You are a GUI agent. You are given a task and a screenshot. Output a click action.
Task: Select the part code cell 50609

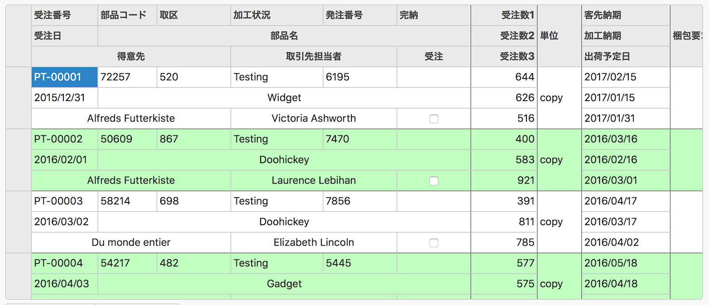pos(128,139)
